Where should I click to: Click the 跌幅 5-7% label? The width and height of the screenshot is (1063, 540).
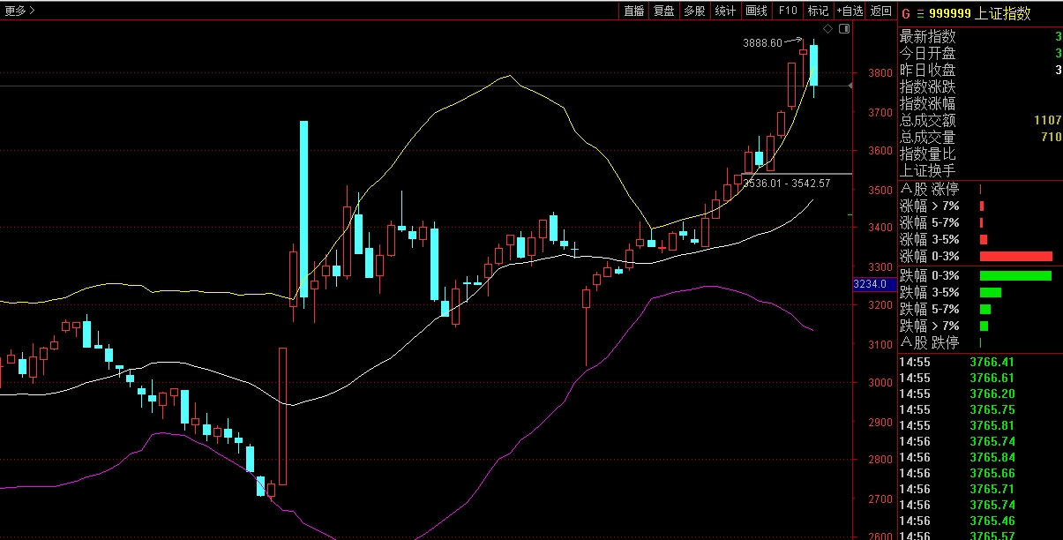pos(929,309)
